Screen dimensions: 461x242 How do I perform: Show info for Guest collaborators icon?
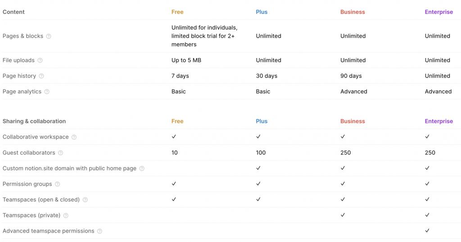pos(61,153)
